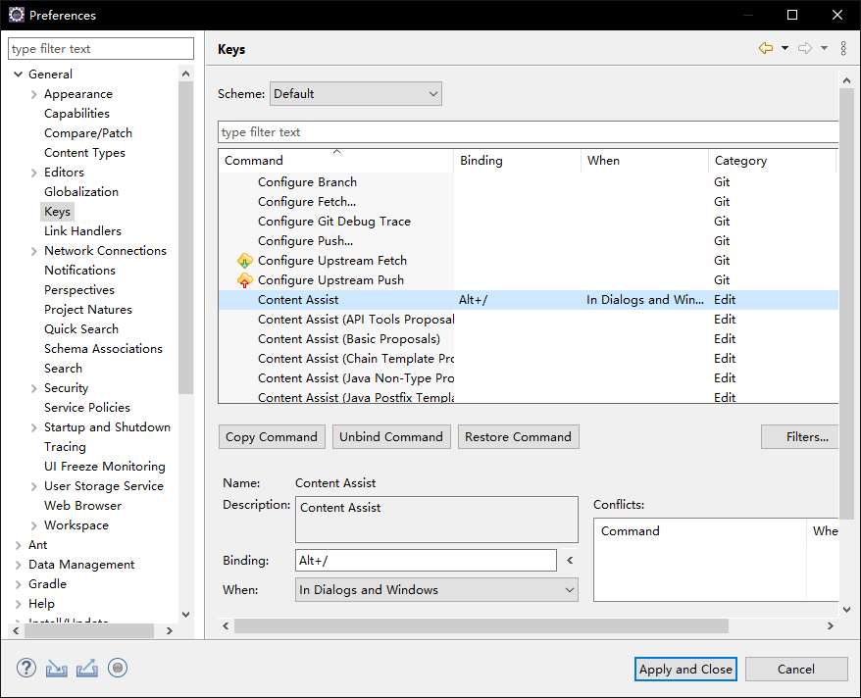
Task: Open Content Types preference page
Action: (x=84, y=153)
